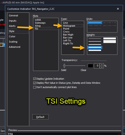Select the highlighted blue weight line
125x135 pixels.
click(x=95, y=48)
